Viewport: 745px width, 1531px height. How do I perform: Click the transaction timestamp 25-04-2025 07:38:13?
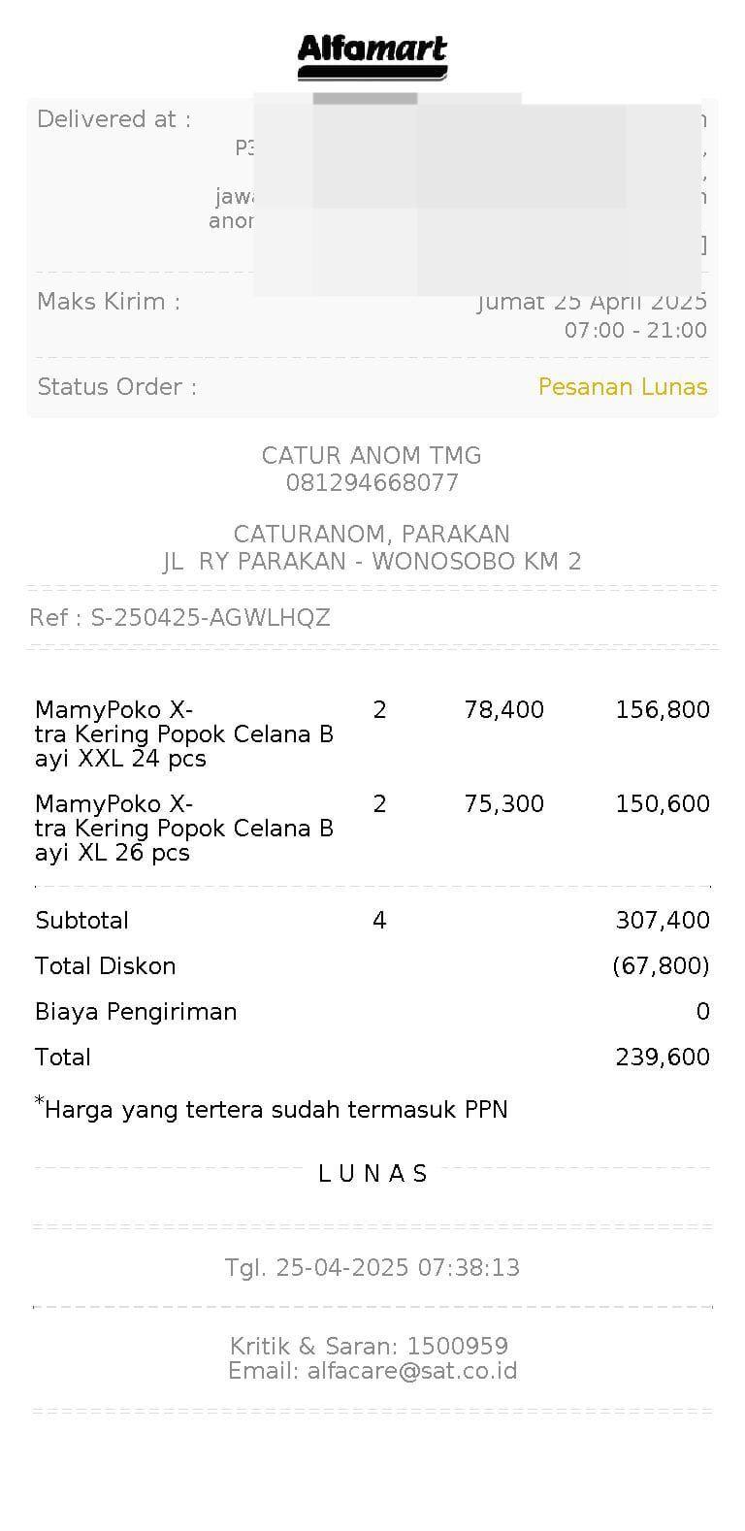[x=398, y=1268]
